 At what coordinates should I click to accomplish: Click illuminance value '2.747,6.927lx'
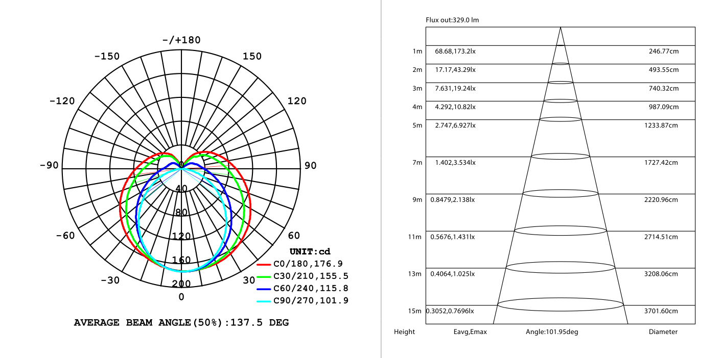coord(455,125)
